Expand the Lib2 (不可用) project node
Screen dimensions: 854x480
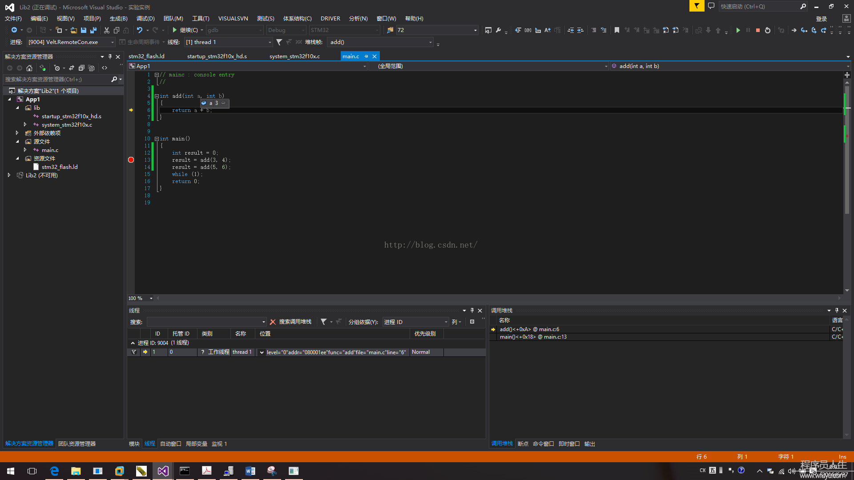pyautogui.click(x=9, y=175)
